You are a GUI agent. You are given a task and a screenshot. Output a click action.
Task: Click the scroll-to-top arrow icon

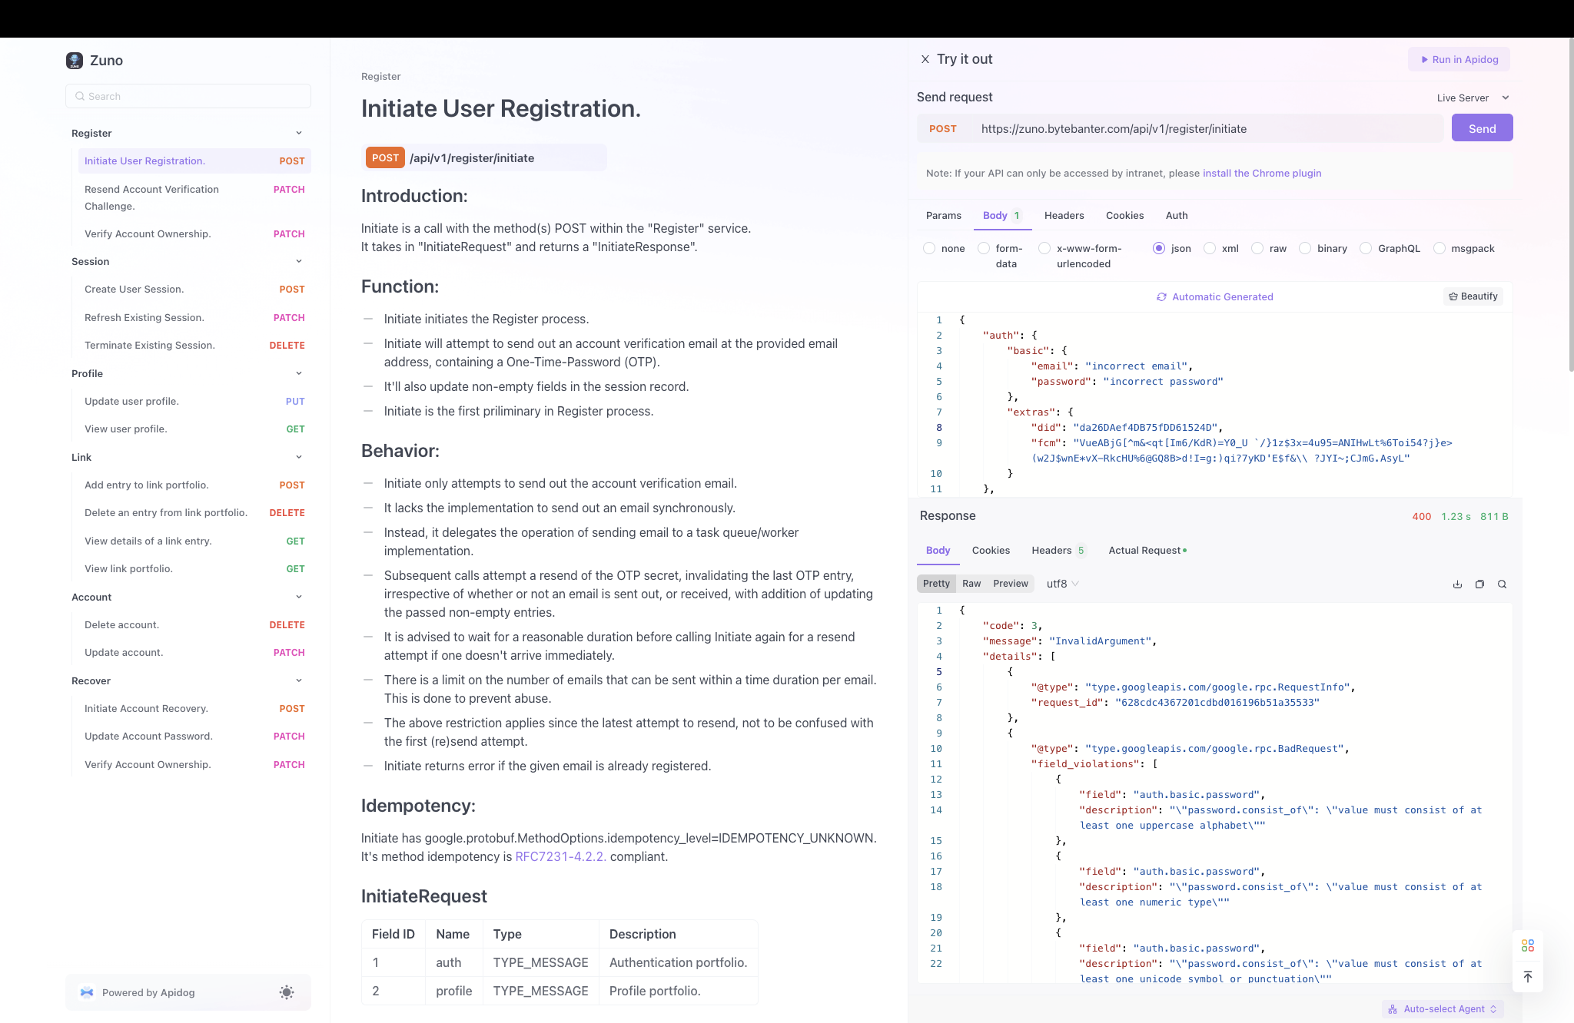(x=1528, y=977)
